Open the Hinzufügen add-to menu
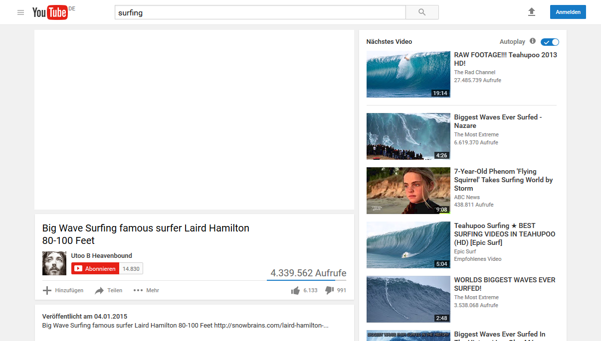The height and width of the screenshot is (341, 601). point(63,290)
